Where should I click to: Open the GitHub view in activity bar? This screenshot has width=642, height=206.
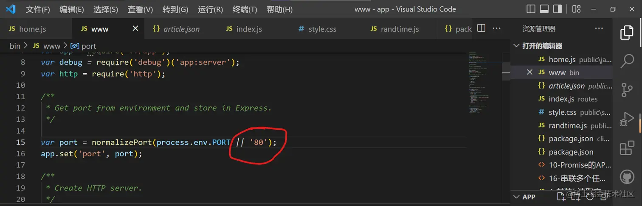(627, 176)
